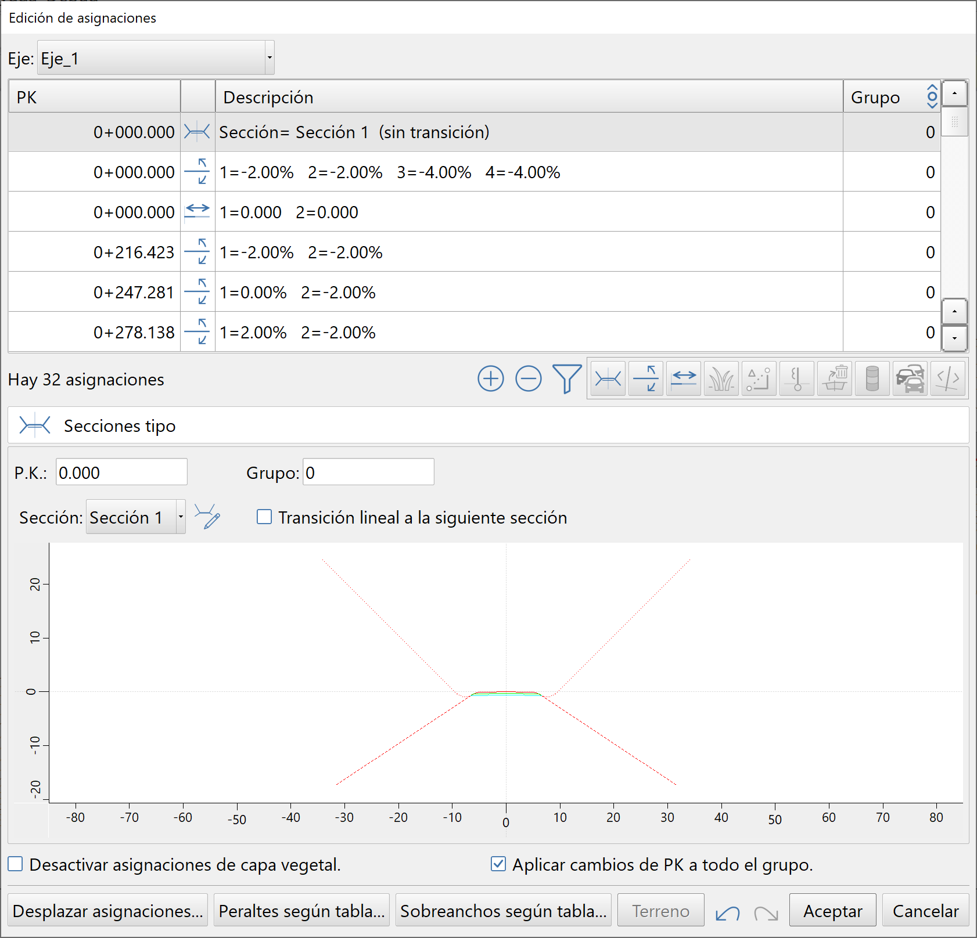Uncheck Aplicar cambios de PK a todo el grupo
Viewport: 977px width, 938px height.
pyautogui.click(x=498, y=864)
